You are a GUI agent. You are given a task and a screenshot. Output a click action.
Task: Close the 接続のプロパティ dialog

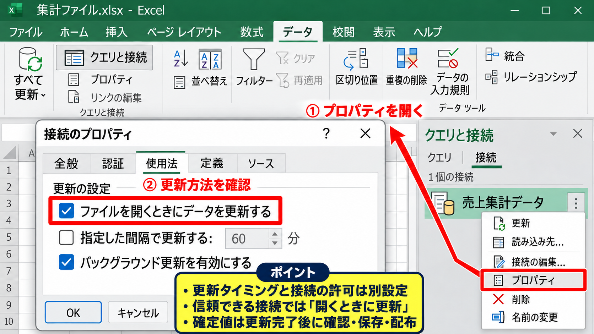(x=365, y=134)
